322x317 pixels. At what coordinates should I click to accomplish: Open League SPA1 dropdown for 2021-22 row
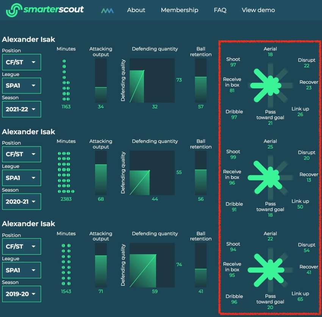coord(22,85)
